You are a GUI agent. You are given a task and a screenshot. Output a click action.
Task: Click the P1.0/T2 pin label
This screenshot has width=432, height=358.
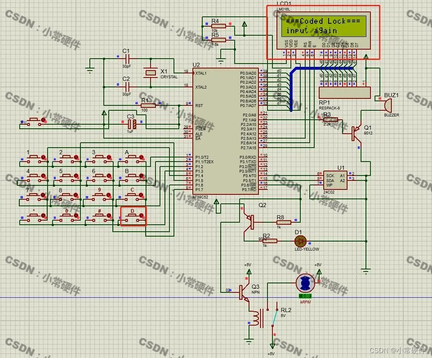click(202, 157)
